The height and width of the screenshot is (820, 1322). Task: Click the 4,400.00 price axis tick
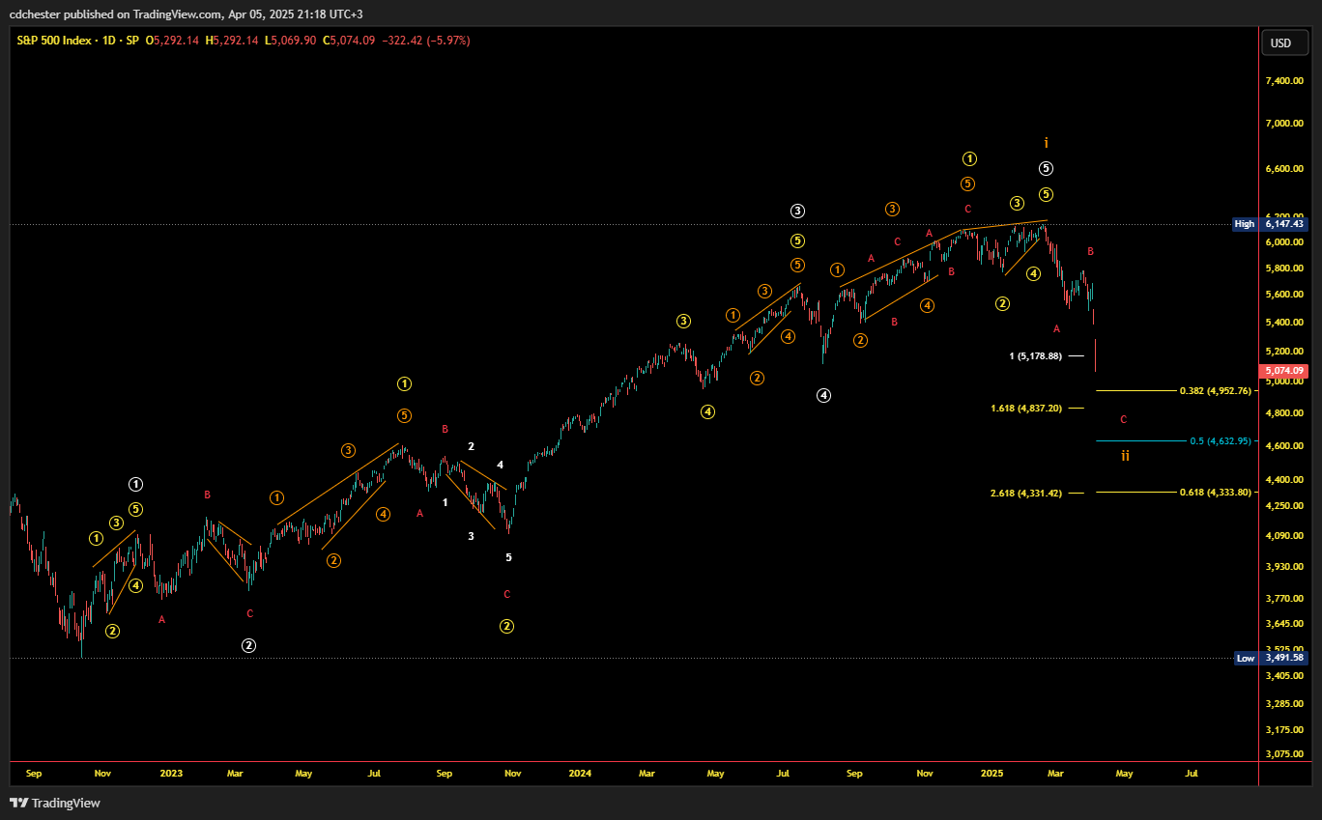(x=1283, y=480)
